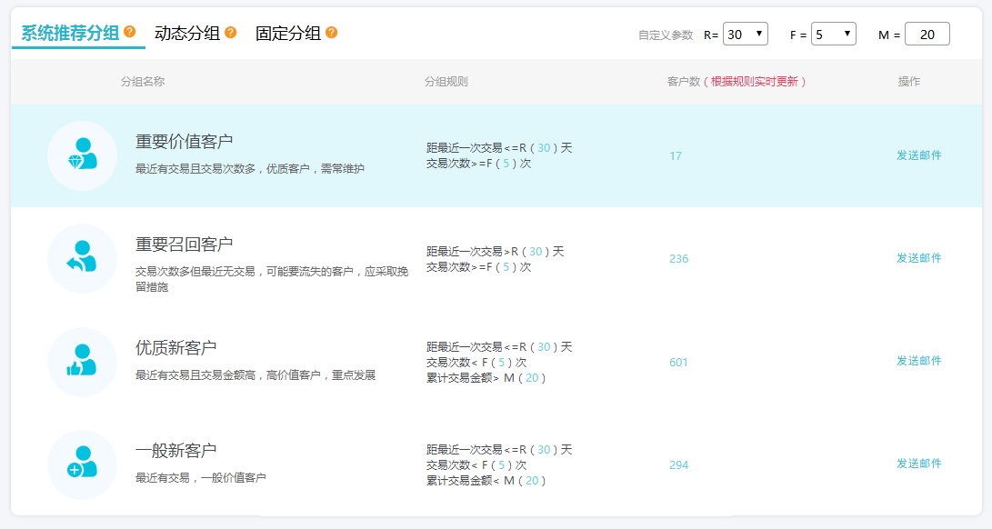The width and height of the screenshot is (992, 529).
Task: Click help icon next to 固定分组
Action: click(x=332, y=33)
